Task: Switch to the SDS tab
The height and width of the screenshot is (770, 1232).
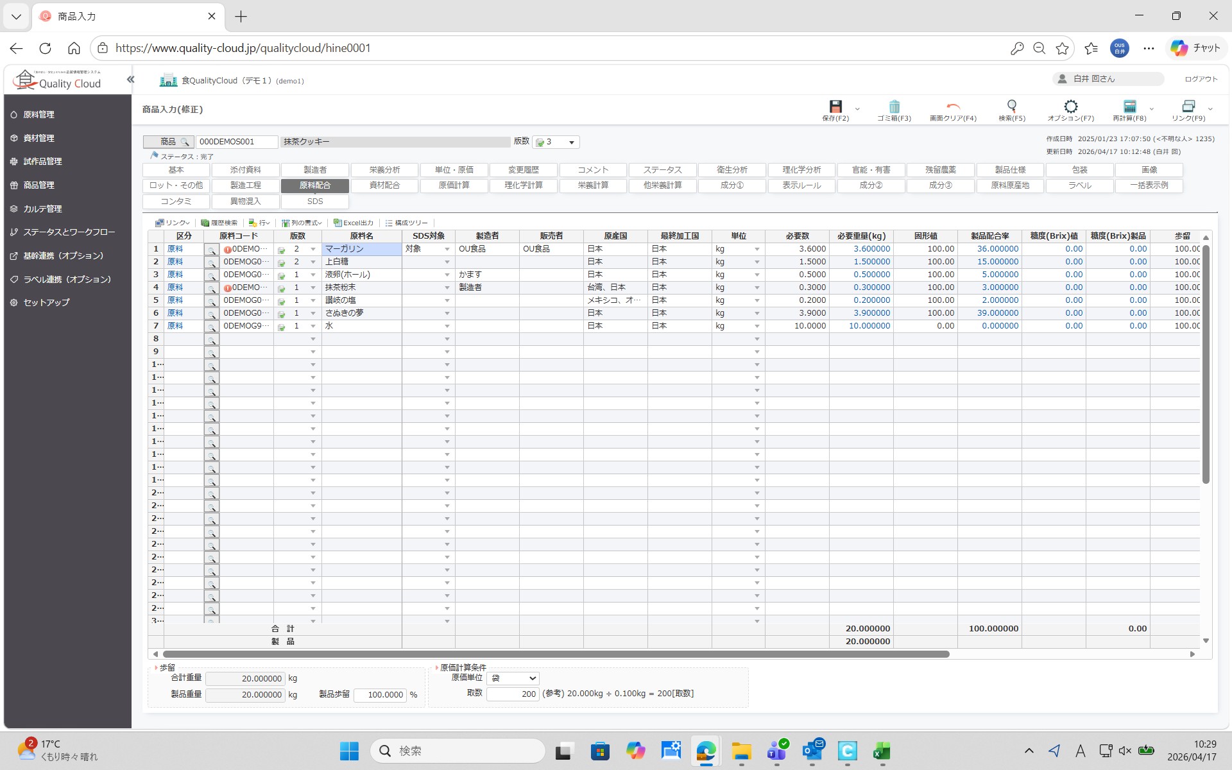Action: click(315, 201)
